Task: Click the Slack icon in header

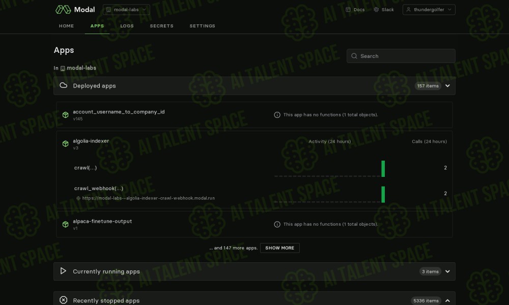Action: point(376,10)
